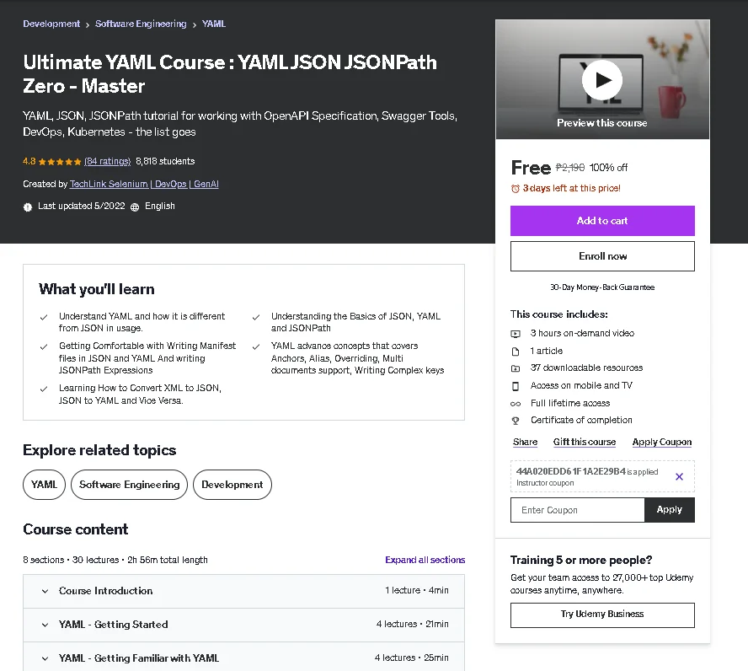Expand YAML - Getting Familiar with YAML section
748x671 pixels.
tap(243, 658)
